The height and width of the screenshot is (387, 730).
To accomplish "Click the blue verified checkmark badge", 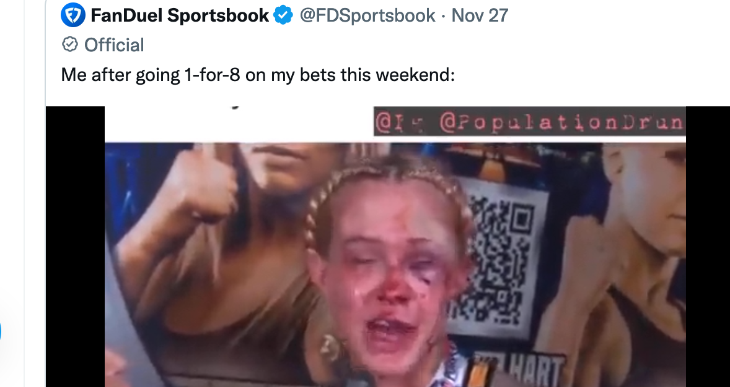I will [283, 15].
